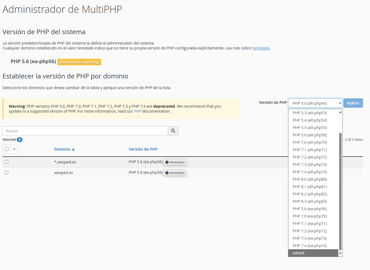Click the dropdown list scroll up arrow
The image size is (370, 270).
[340, 112]
